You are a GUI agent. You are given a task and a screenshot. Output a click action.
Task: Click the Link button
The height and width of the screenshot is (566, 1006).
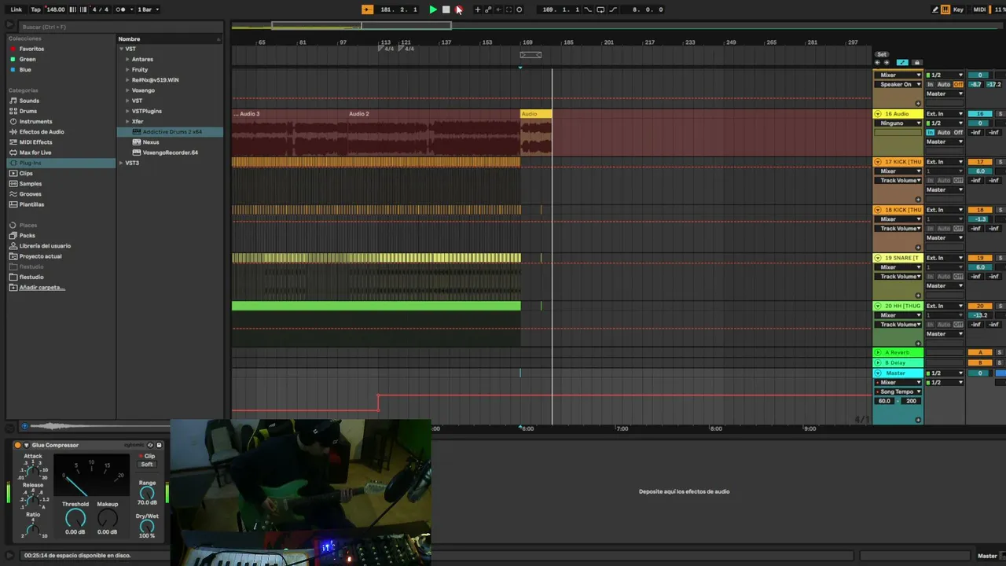coord(17,9)
